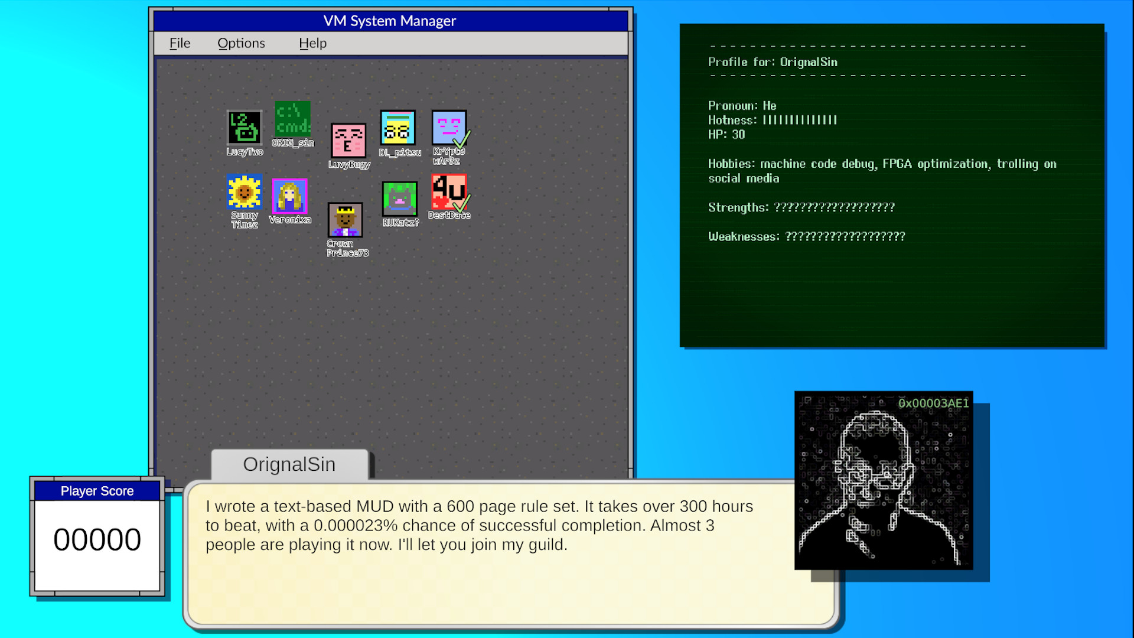Viewport: 1134px width, 638px height.
Task: Select the CrownPrince73 profile icon
Action: [x=346, y=220]
